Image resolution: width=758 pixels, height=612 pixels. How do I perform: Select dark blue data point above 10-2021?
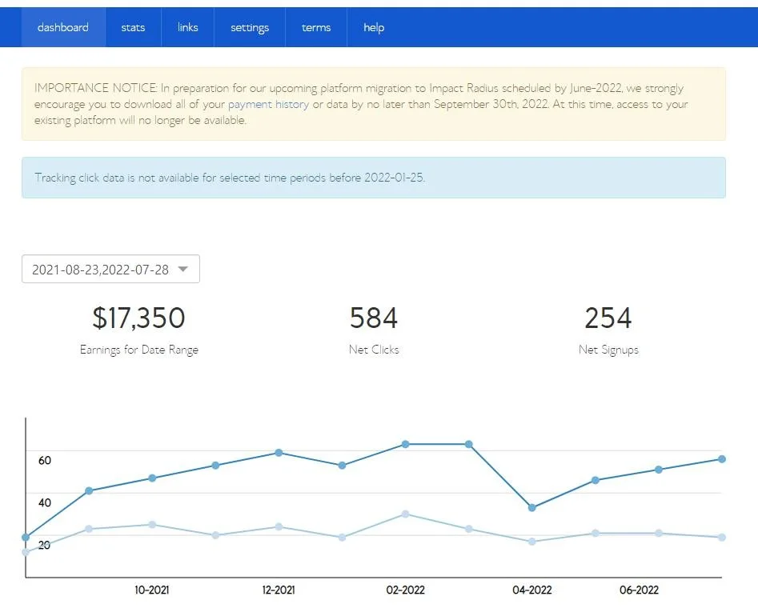click(152, 478)
